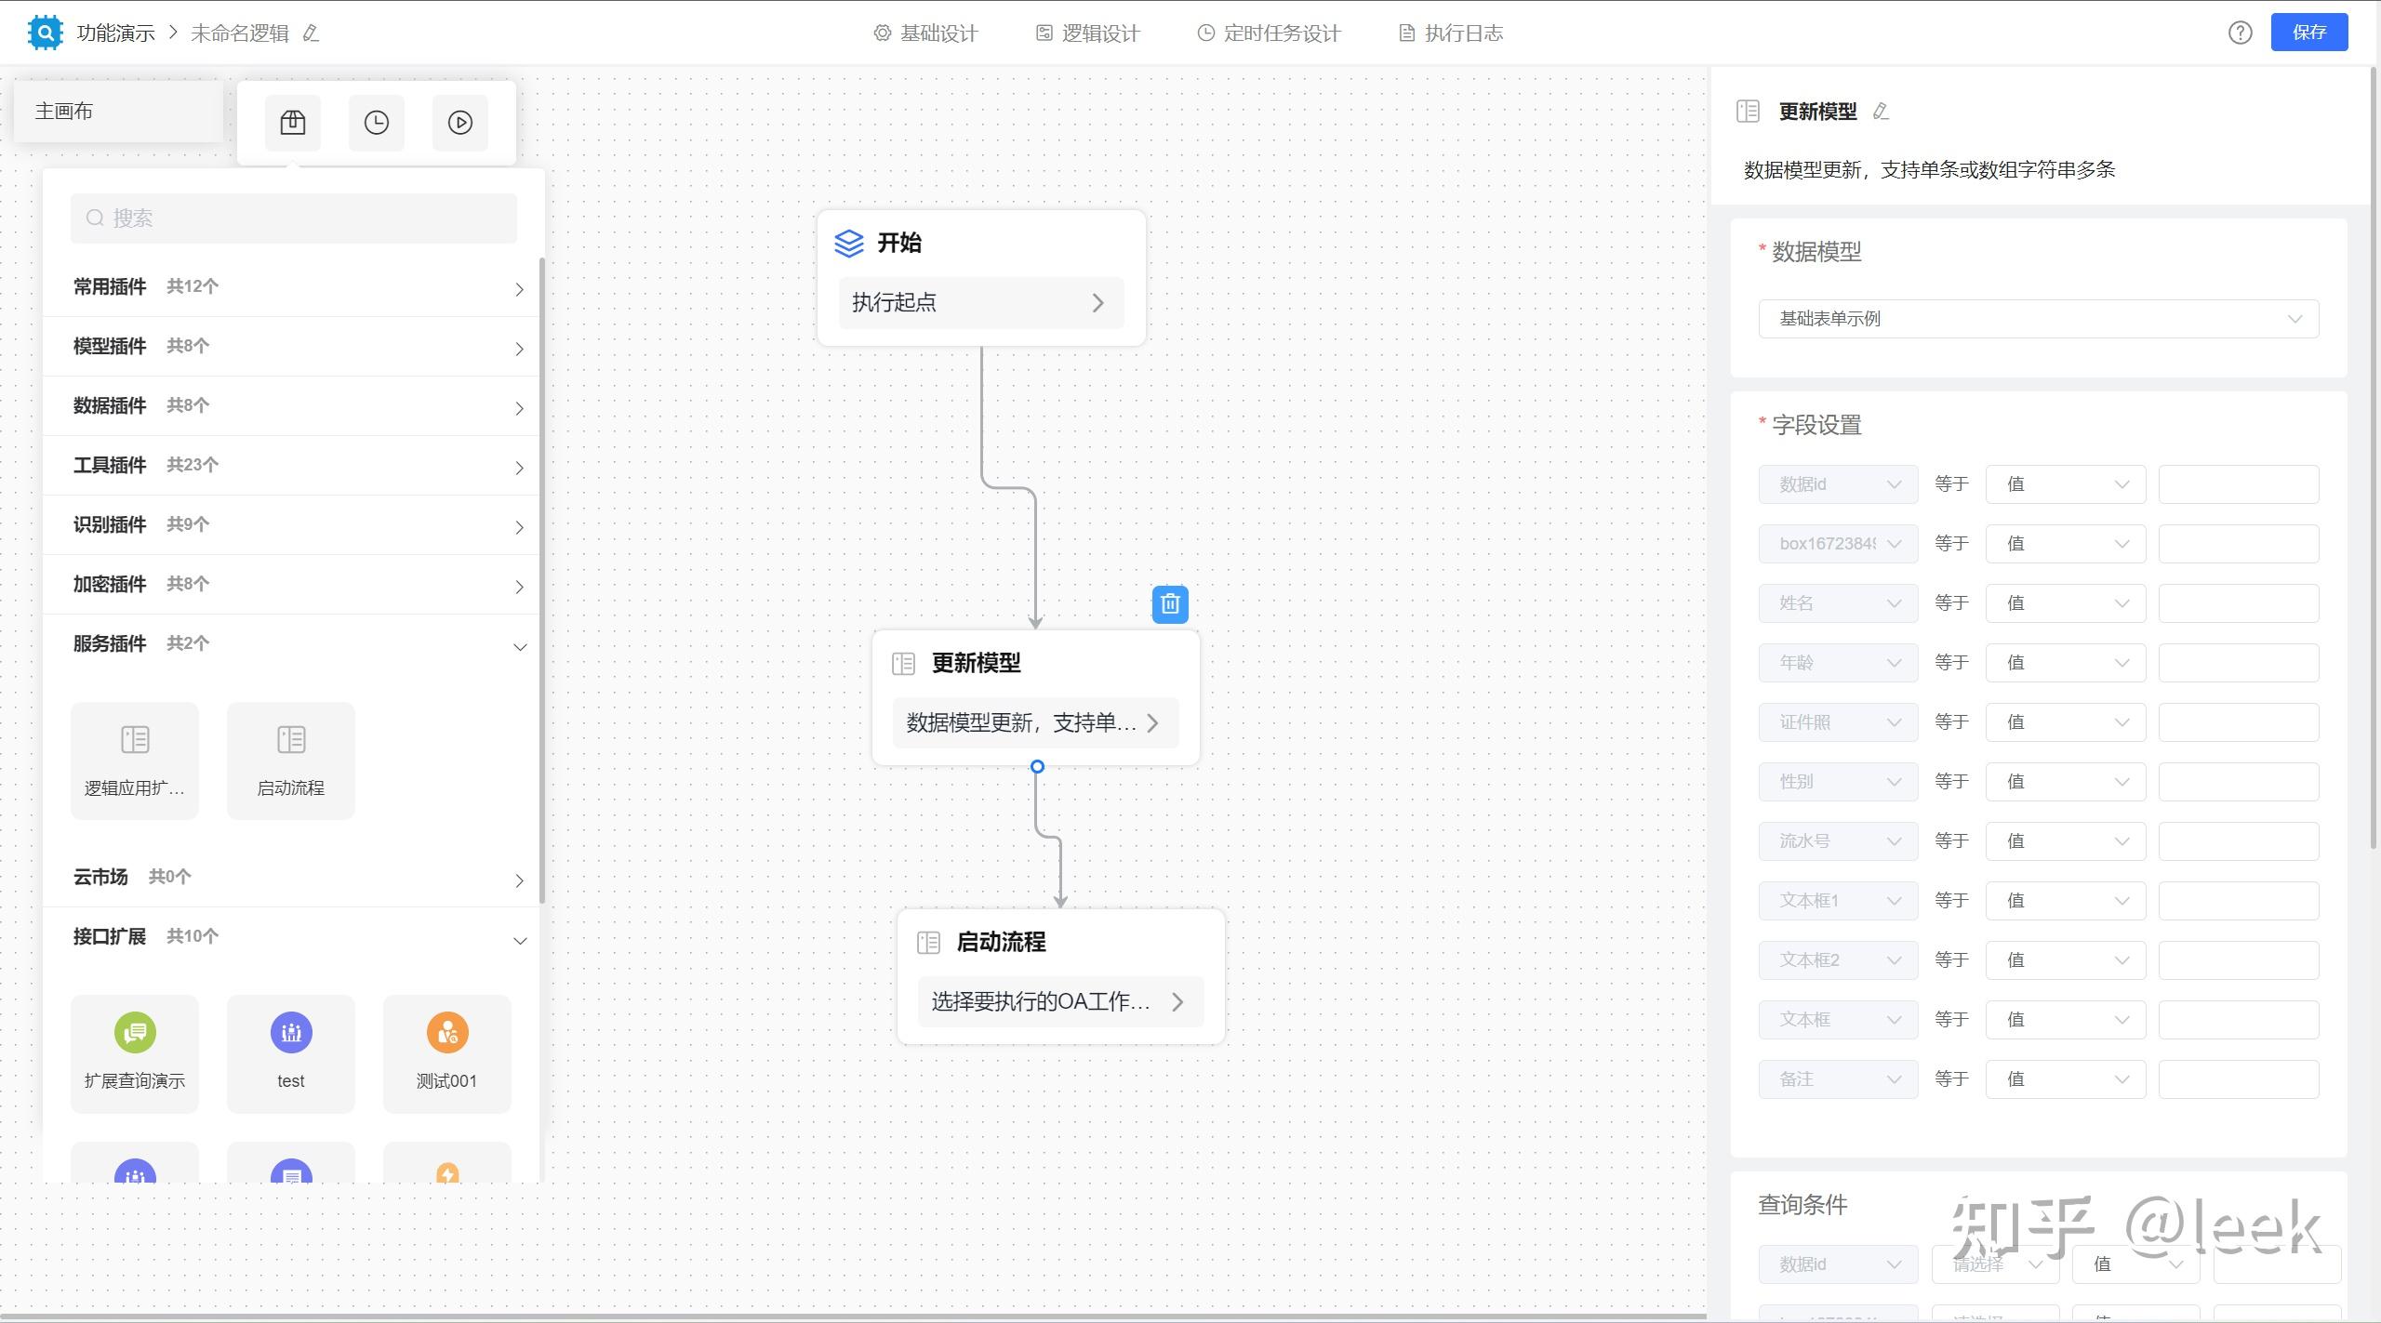2381x1323 pixels.
Task: Open value type dropdown for 姓名 row
Action: 2065,603
